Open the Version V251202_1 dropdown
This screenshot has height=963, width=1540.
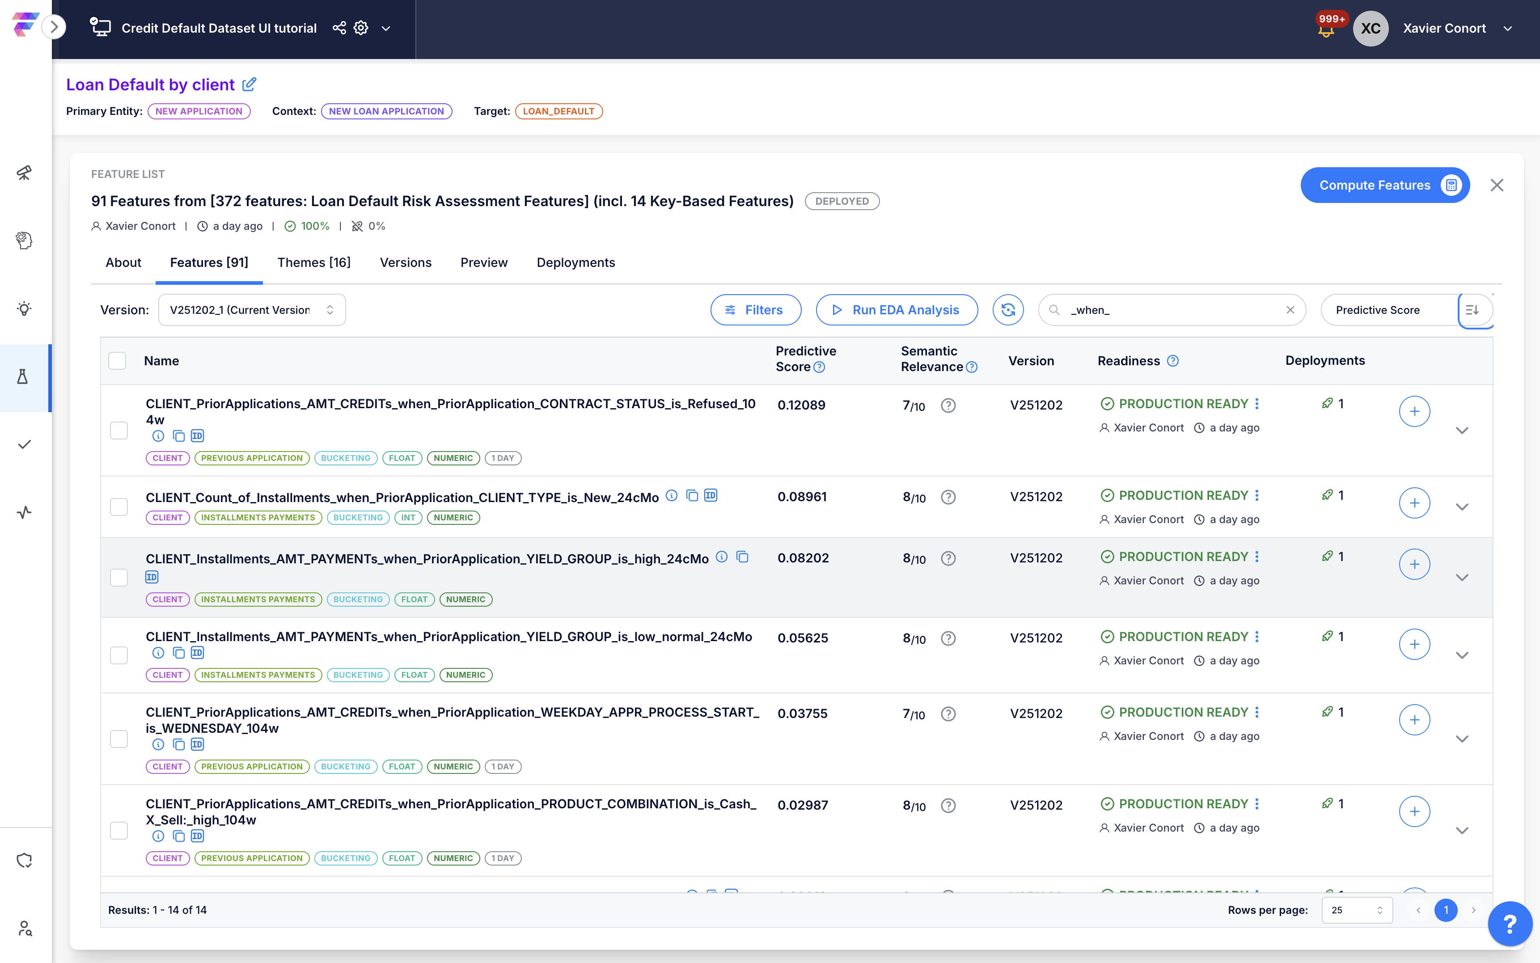252,310
